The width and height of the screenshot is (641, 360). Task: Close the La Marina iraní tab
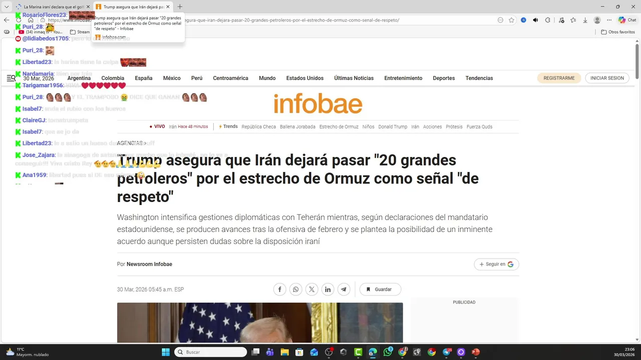tap(88, 6)
